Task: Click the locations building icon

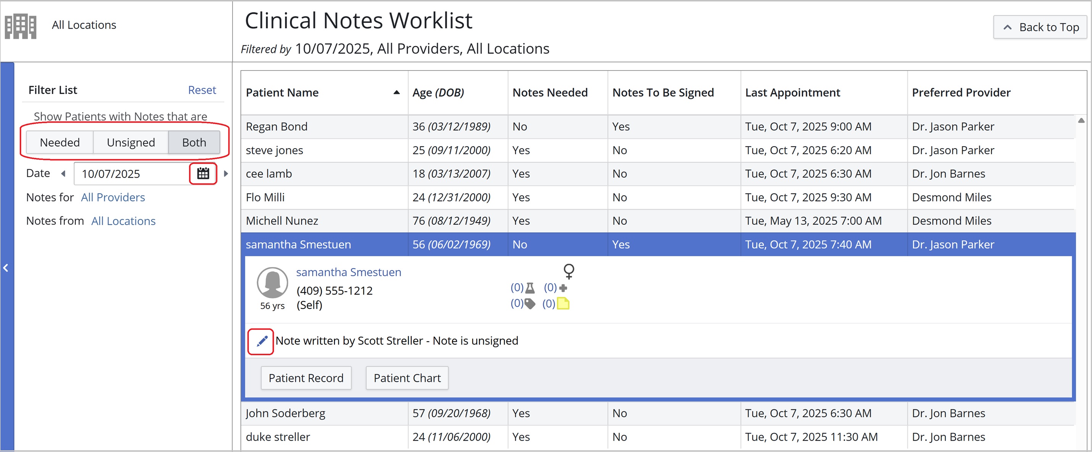Action: coord(20,26)
